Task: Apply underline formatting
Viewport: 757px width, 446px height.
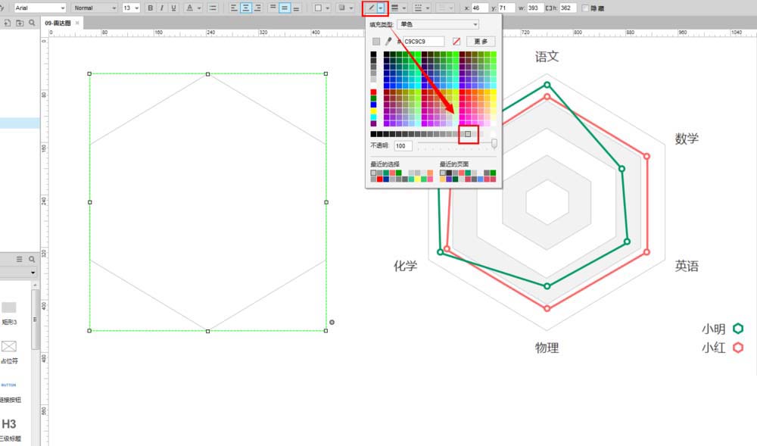Action: [173, 8]
